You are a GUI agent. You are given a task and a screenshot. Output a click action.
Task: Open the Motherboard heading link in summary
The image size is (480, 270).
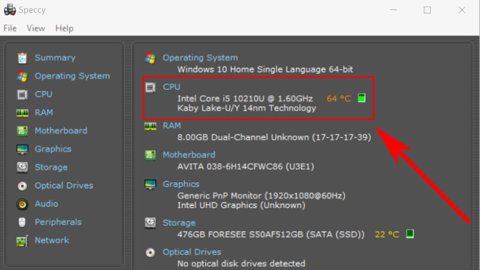189,155
